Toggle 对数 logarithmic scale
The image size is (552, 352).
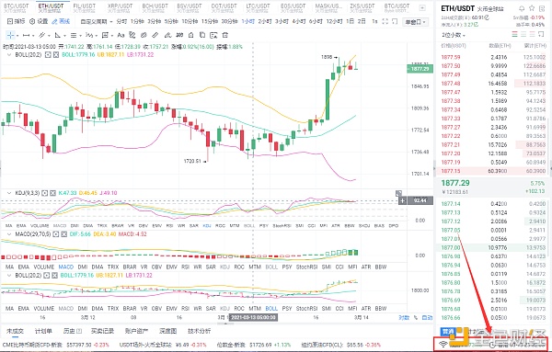(x=404, y=318)
